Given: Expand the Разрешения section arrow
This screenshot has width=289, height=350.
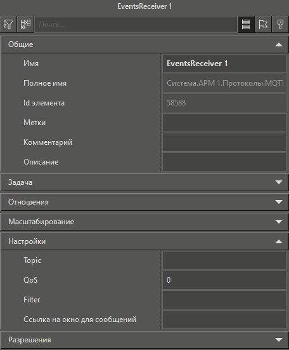Looking at the screenshot, I should tap(279, 340).
